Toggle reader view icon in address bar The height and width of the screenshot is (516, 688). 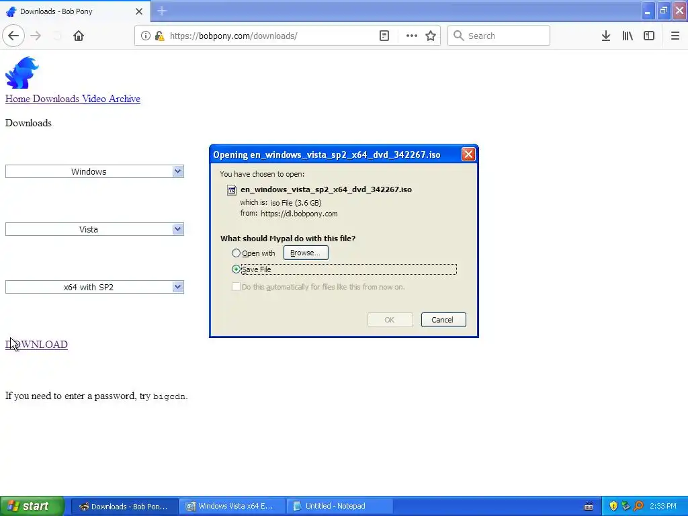[384, 36]
